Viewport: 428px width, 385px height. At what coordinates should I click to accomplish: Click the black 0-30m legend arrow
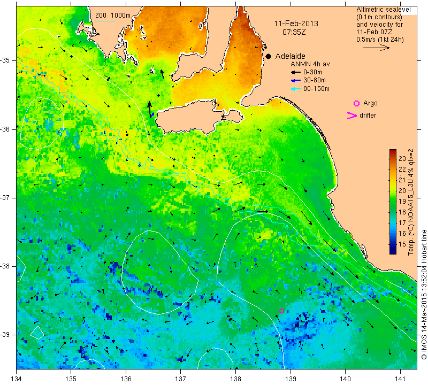click(295, 72)
